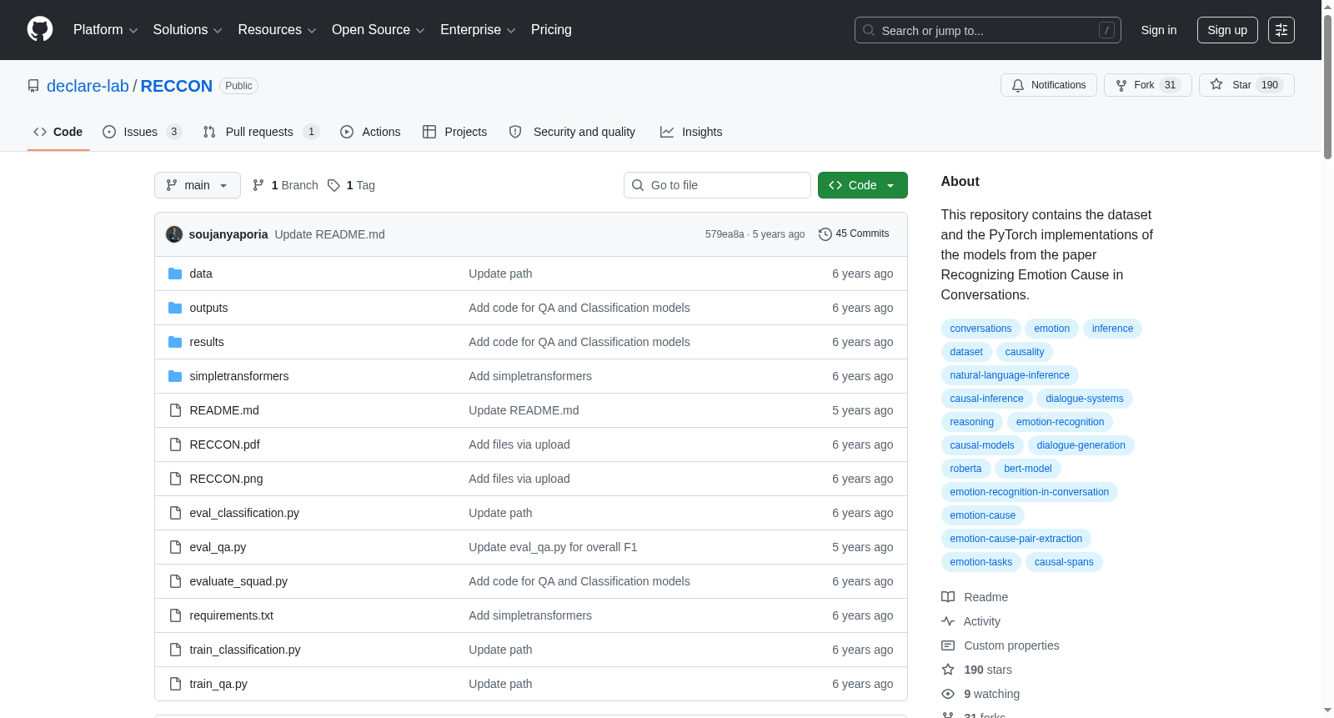Click the stars icon in About

click(948, 670)
